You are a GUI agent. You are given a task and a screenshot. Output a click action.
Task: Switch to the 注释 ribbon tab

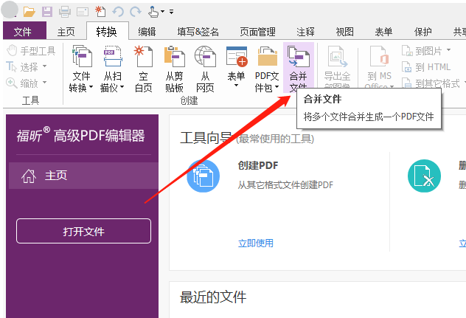coord(305,32)
